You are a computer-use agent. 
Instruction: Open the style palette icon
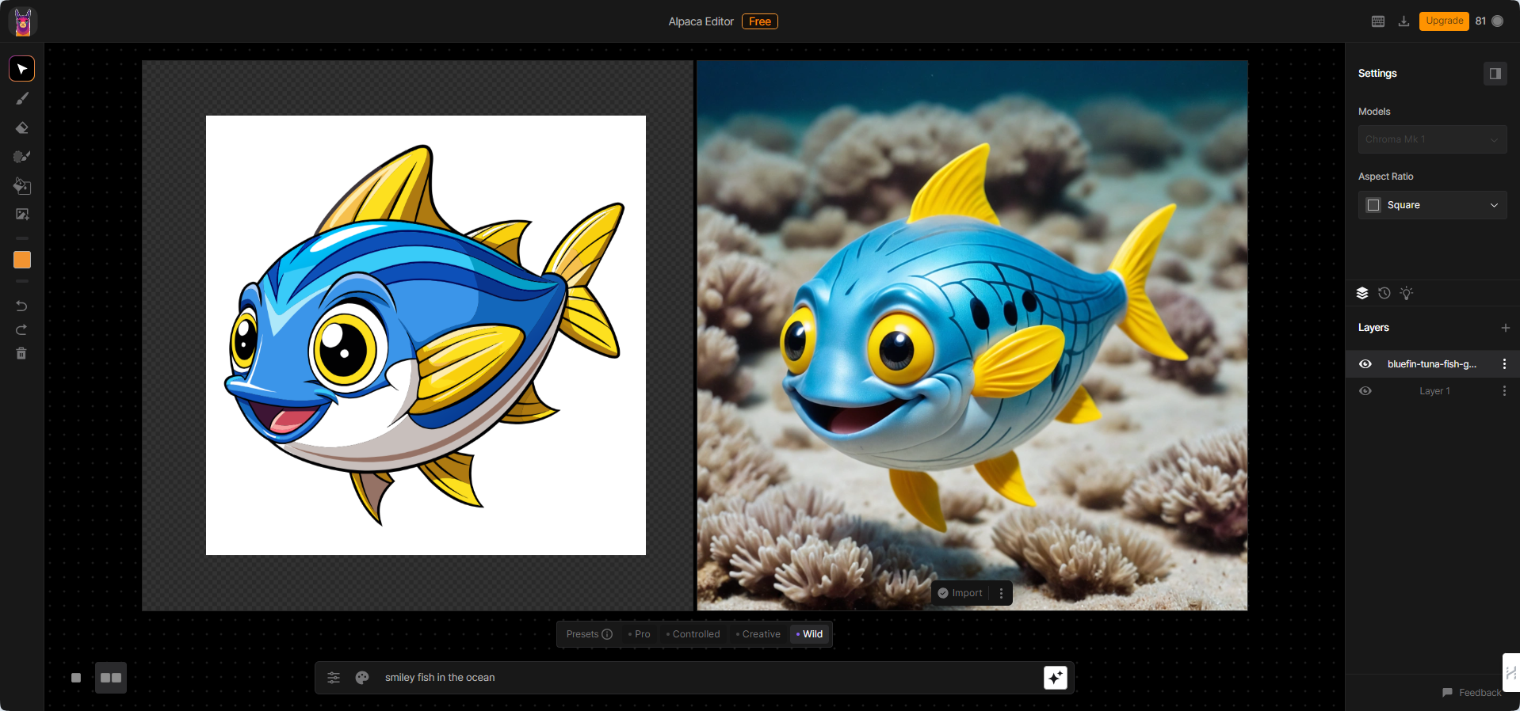(x=362, y=678)
